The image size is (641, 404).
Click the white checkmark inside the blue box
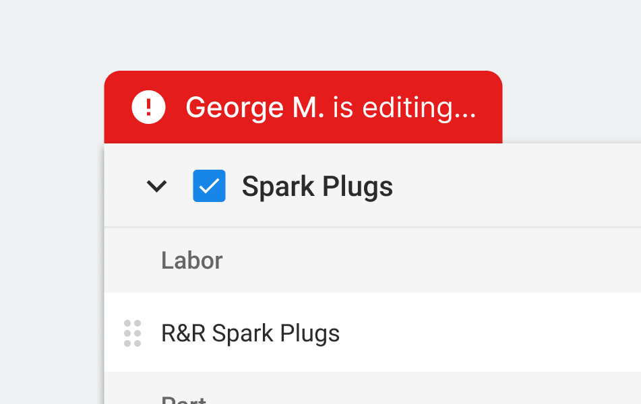[210, 187]
